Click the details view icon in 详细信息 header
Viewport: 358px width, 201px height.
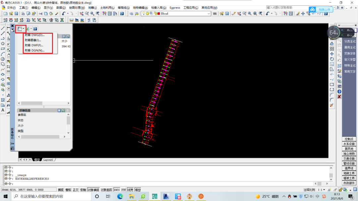pyautogui.click(x=59, y=110)
